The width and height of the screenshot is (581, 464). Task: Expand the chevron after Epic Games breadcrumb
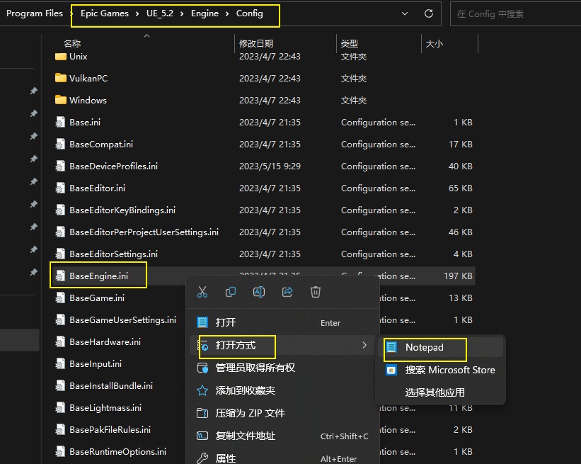tap(137, 13)
